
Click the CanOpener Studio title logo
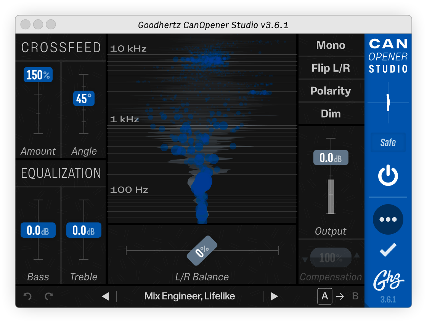click(x=388, y=56)
